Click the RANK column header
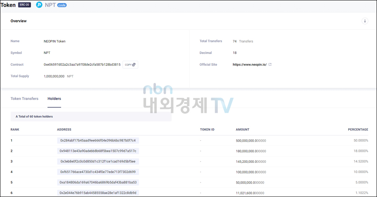The width and height of the screenshot is (377, 197). point(15,130)
